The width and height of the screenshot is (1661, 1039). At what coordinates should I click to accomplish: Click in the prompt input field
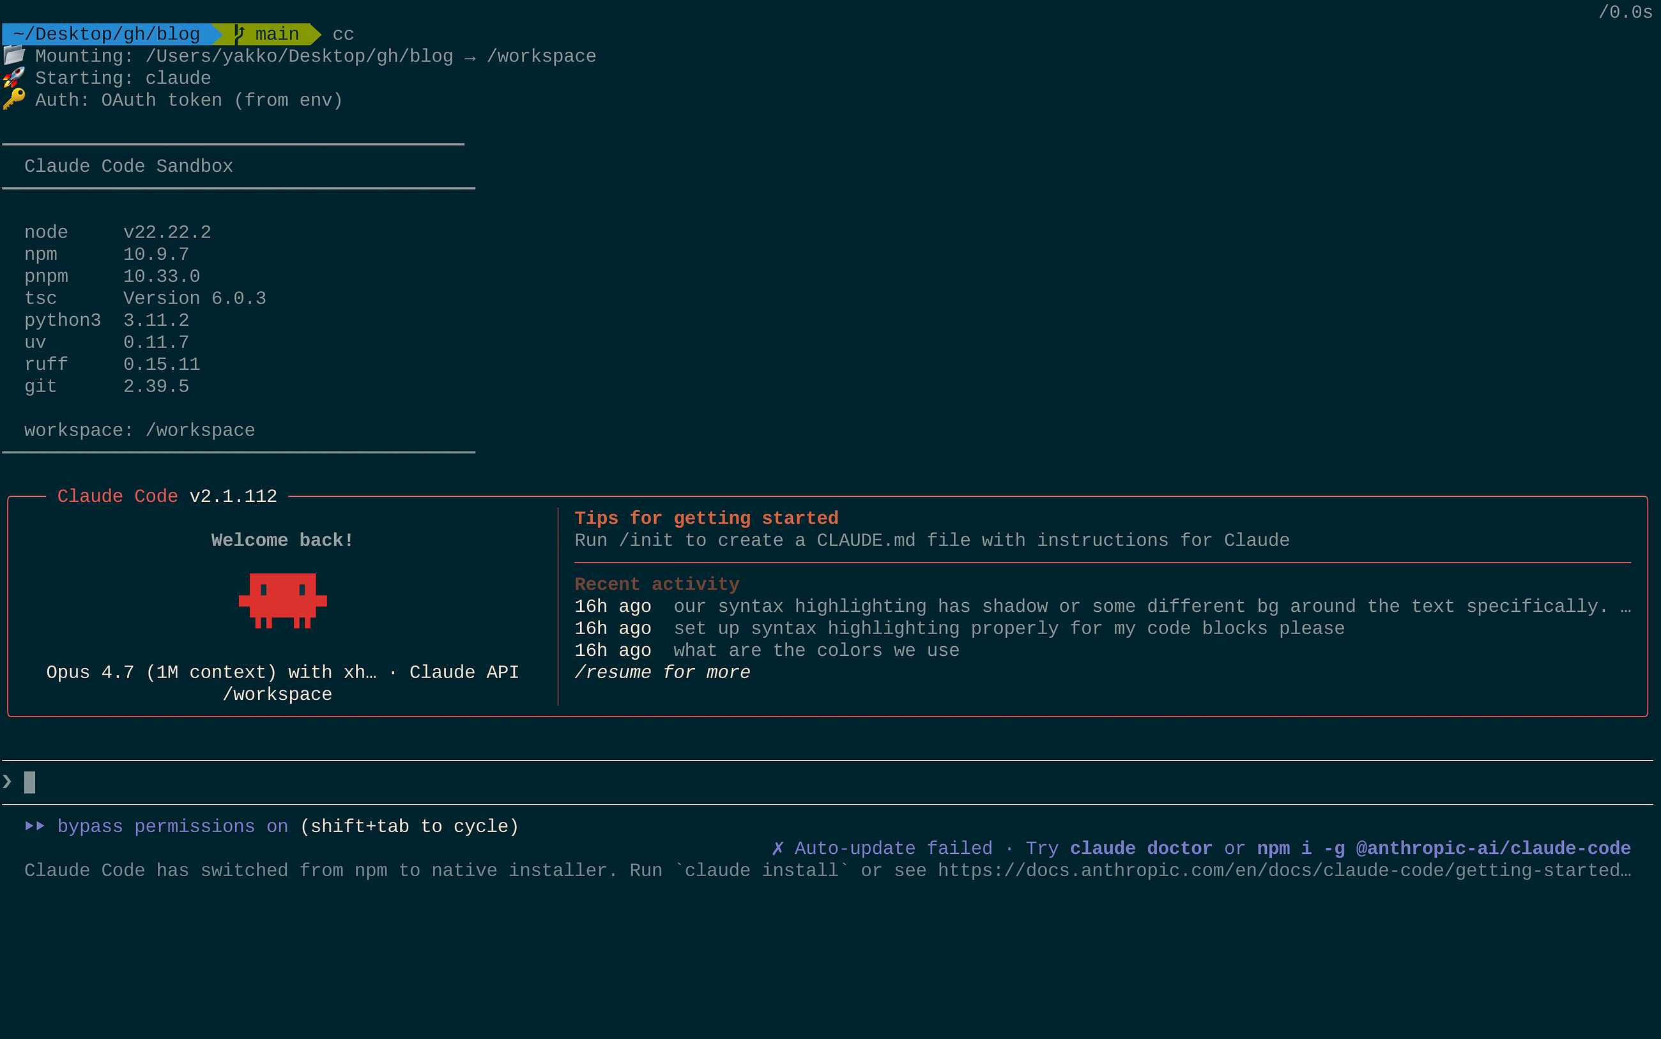coord(827,782)
